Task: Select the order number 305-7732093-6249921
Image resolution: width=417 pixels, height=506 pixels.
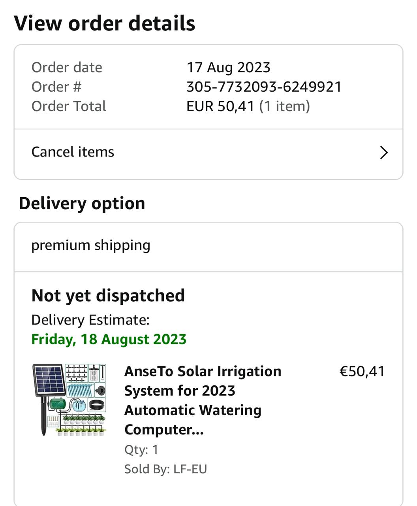Action: click(x=264, y=87)
